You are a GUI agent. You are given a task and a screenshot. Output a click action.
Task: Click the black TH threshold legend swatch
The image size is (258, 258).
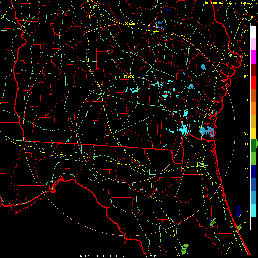click(253, 223)
